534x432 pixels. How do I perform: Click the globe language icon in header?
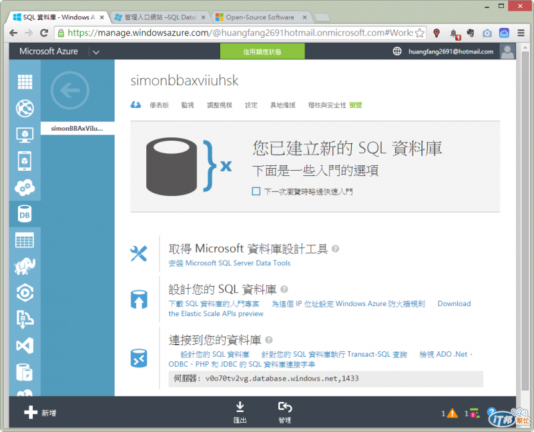(x=397, y=51)
